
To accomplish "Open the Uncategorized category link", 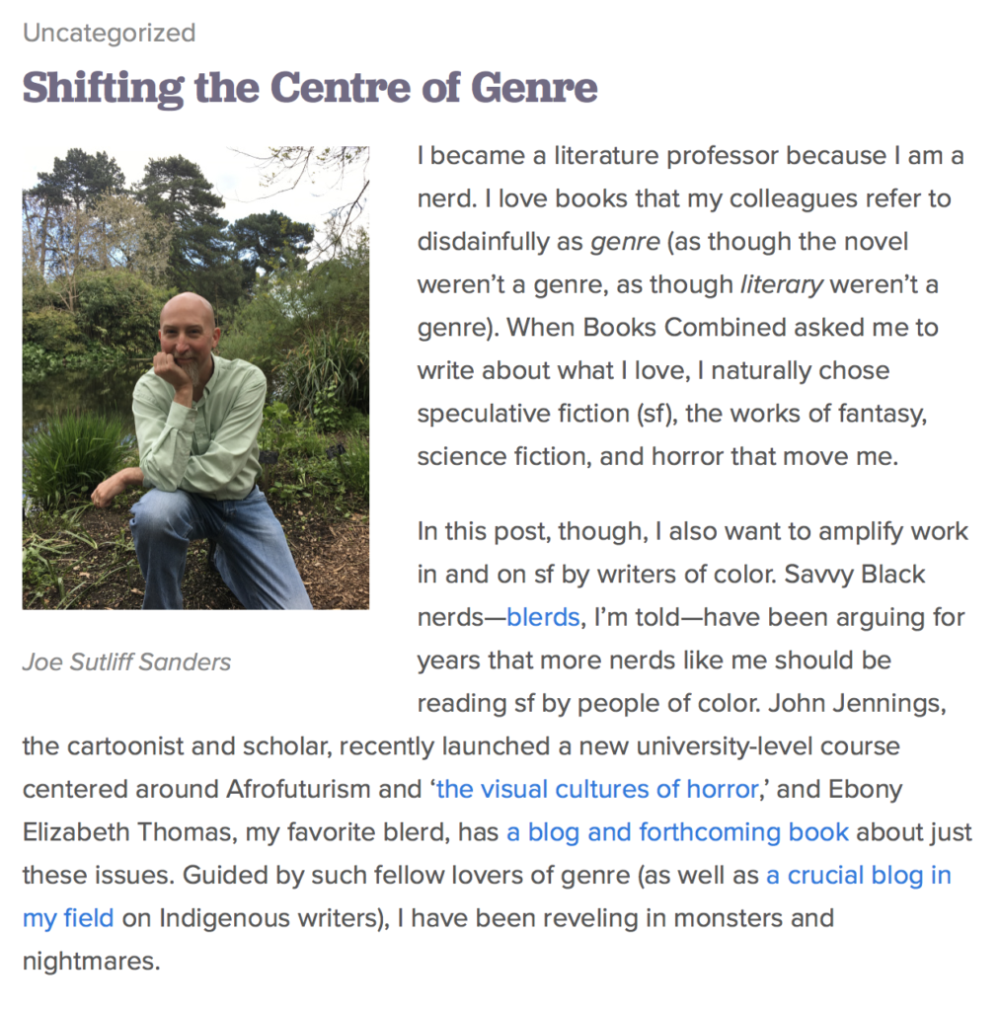I will (109, 33).
